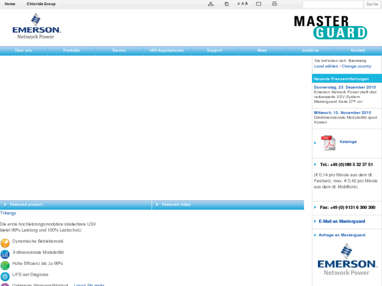The width and height of the screenshot is (382, 286).
Task: Click the Lesen Sie mehr link
Action: point(89,285)
